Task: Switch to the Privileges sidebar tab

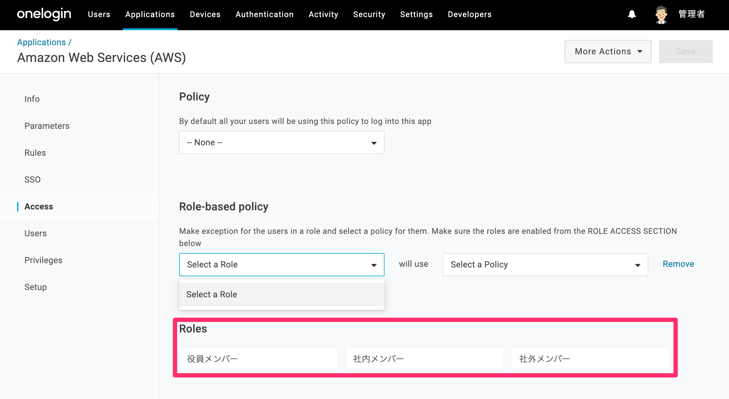Action: click(x=43, y=260)
